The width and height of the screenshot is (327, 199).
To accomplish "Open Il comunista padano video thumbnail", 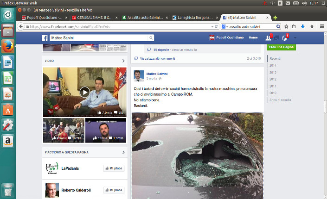I will pos(106,131).
